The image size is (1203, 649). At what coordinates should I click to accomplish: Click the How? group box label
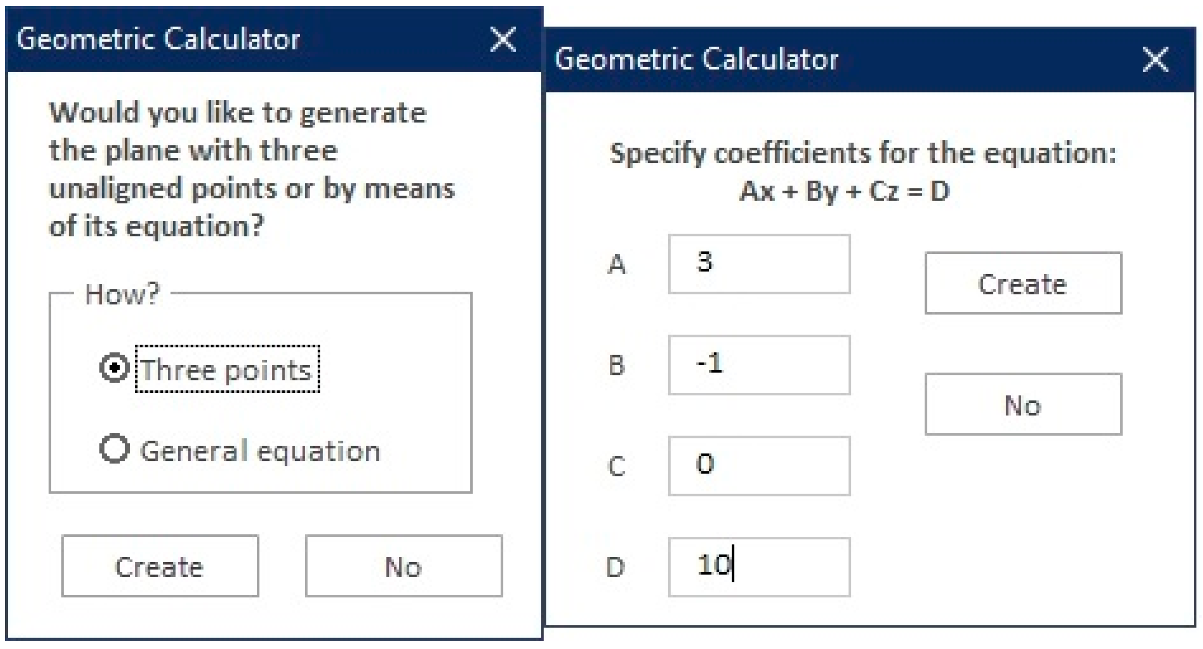pyautogui.click(x=122, y=294)
